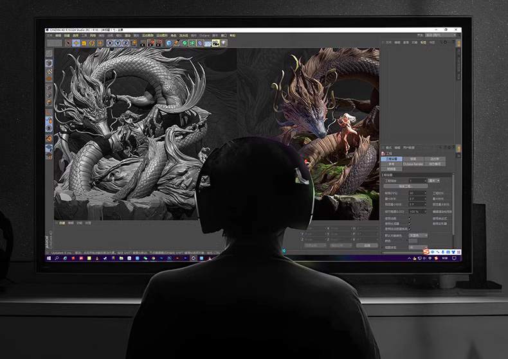Image resolution: width=508 pixels, height=359 pixels.
Task: Switch to the Octane Render tab
Action: tap(413, 164)
